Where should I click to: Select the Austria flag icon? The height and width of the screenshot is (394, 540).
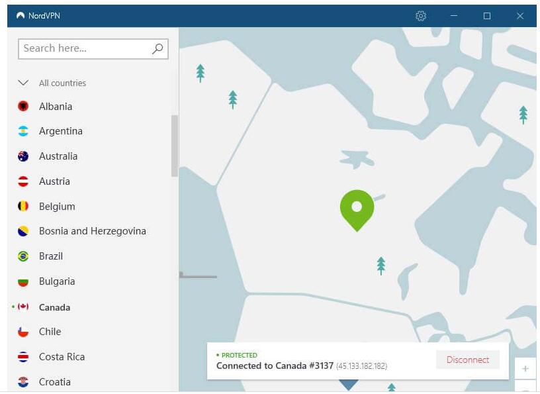tap(23, 181)
